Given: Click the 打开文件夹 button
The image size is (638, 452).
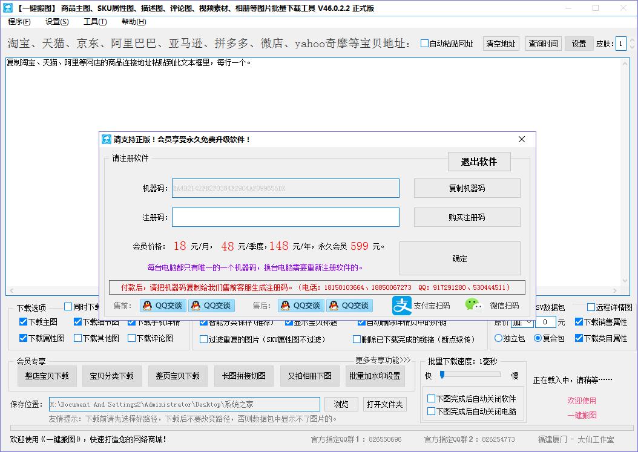Looking at the screenshot, I should [x=384, y=404].
